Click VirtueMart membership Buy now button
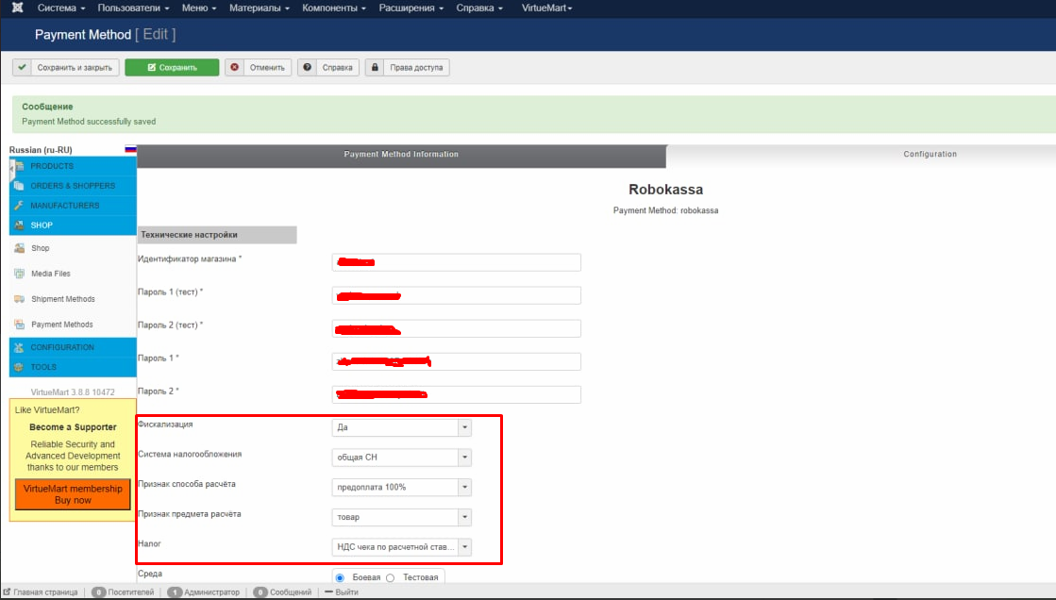Viewport: 1056px width, 600px height. pyautogui.click(x=73, y=494)
